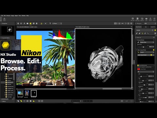Click the Saturation slider handle
This screenshot has height=118, width=157.
click(x=145, y=85)
